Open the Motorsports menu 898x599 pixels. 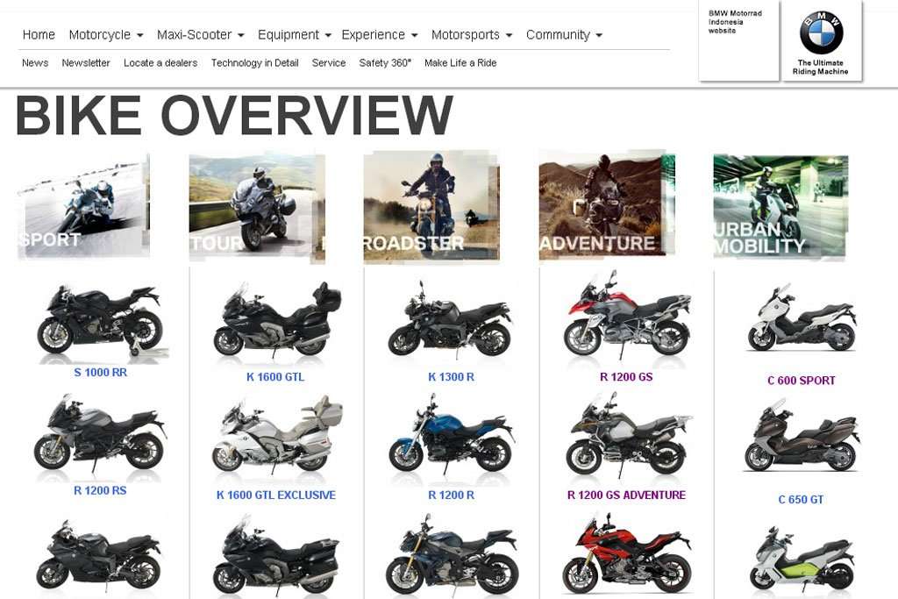tap(467, 35)
